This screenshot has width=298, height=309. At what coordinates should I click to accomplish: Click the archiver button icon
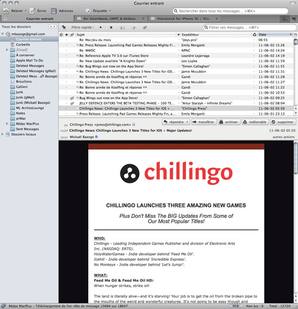coord(221,122)
